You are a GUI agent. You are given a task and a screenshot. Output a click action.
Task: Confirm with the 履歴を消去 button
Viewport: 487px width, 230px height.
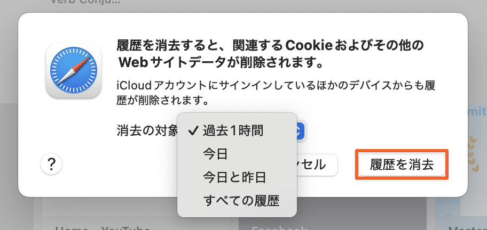tap(402, 165)
